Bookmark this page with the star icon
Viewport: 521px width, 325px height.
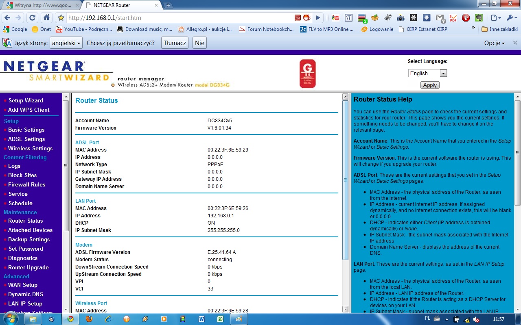coord(61,18)
